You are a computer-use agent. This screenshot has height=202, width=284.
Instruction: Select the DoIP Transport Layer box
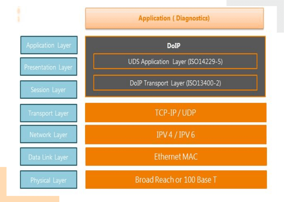175,83
